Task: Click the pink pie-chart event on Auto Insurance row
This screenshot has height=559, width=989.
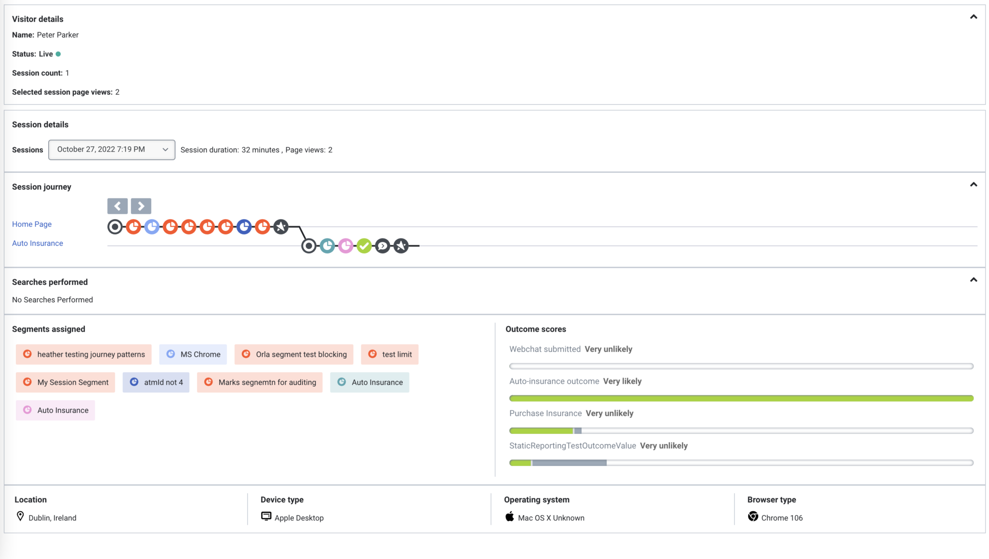Action: 346,246
